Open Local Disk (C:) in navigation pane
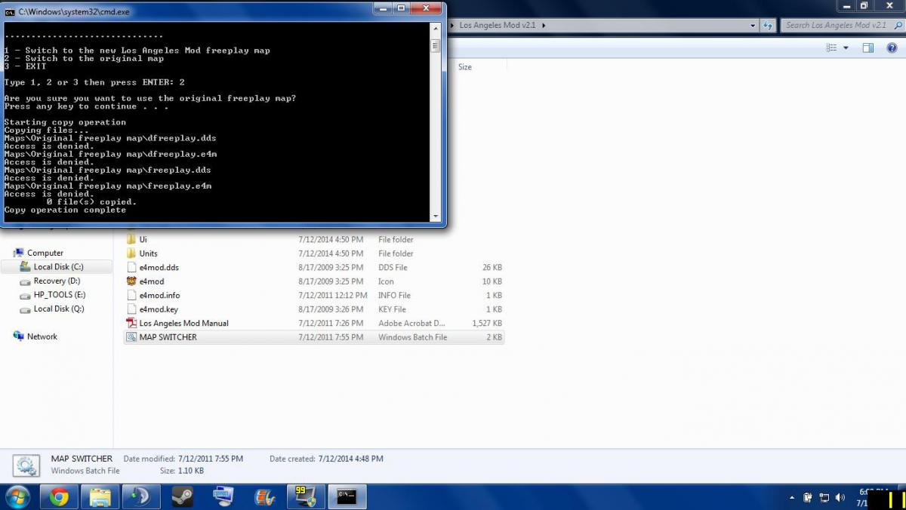This screenshot has height=510, width=906. [x=58, y=267]
